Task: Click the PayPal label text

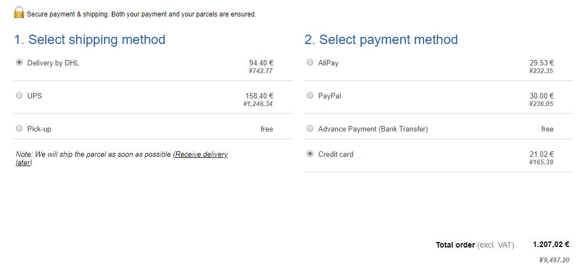Action: 329,96
